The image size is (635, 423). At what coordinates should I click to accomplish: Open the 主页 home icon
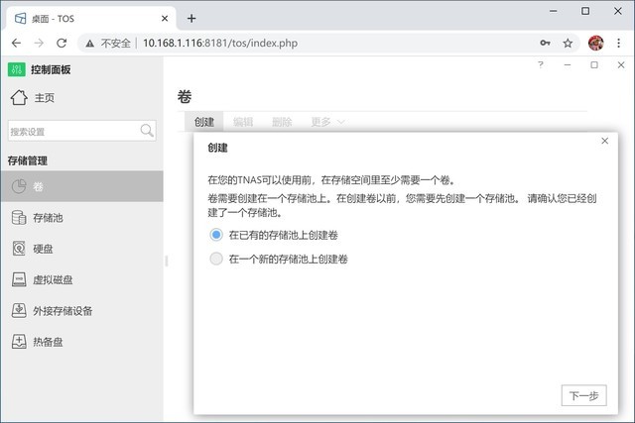tap(19, 97)
